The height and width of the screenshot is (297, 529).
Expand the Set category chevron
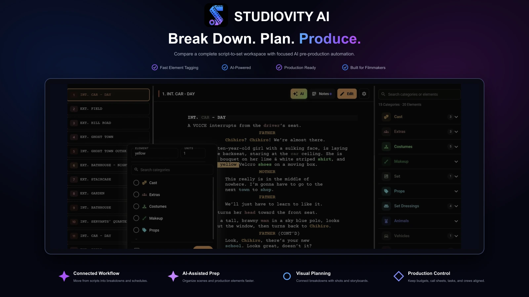[456, 176]
